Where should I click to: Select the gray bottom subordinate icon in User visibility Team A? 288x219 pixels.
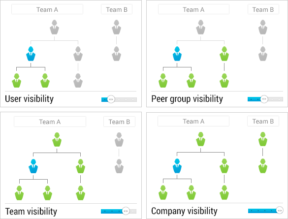coord(78,80)
